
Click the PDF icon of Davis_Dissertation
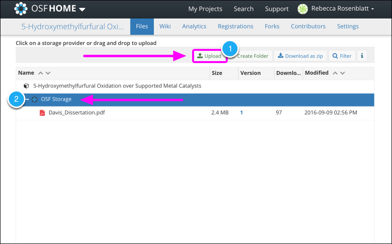tap(42, 113)
